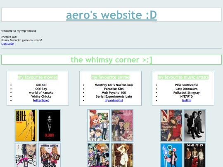Click the "my favourite music artists" heading

tap(183, 77)
